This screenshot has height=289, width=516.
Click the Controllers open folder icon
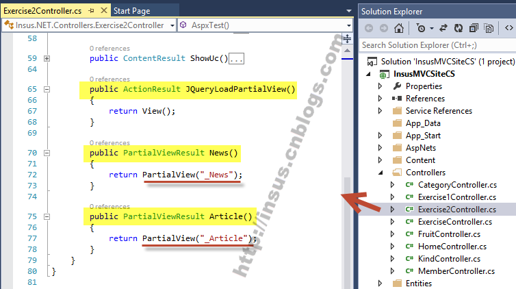(x=397, y=173)
